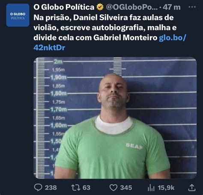Click the 345 likes count

click(x=126, y=188)
